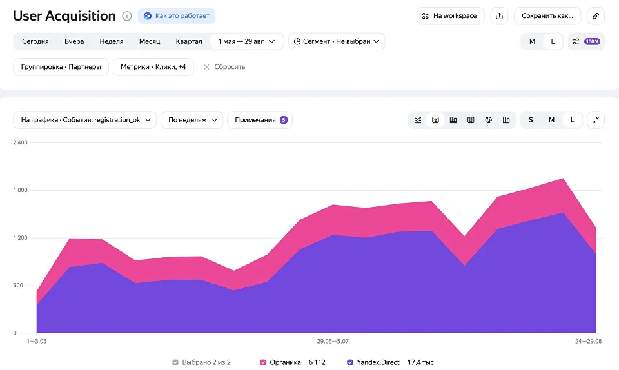Image resolution: width=619 pixels, height=370 pixels.
Task: Toggle the 'Yandex.Direct' series checkbox
Action: (349, 362)
